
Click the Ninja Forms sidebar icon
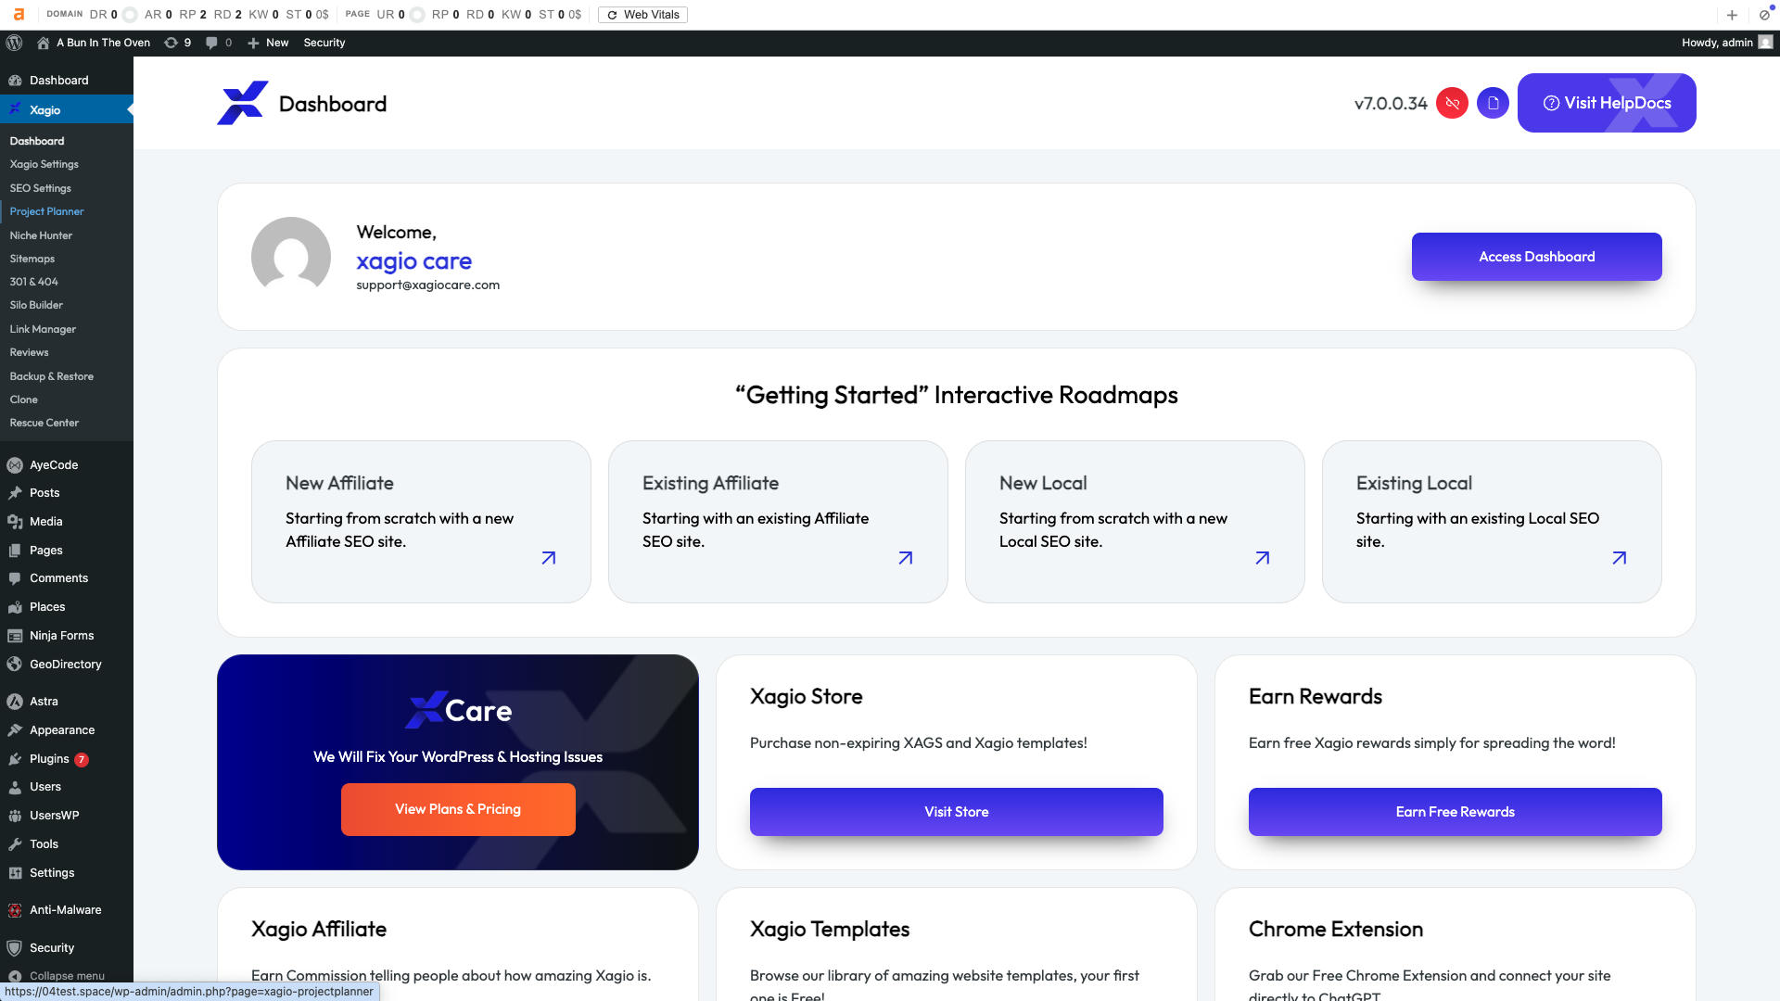(15, 636)
